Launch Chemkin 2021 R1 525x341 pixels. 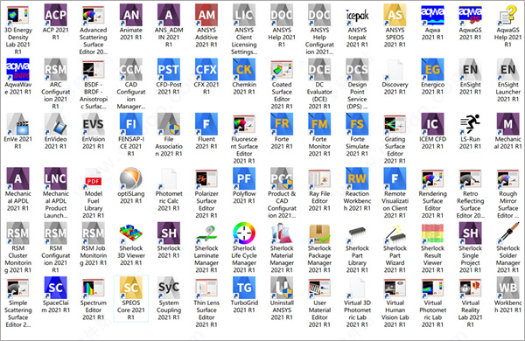pyautogui.click(x=244, y=70)
